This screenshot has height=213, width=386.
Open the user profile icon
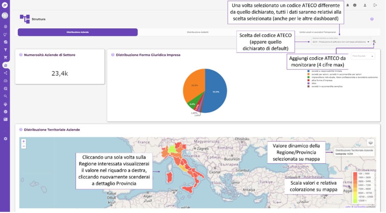[365, 5]
